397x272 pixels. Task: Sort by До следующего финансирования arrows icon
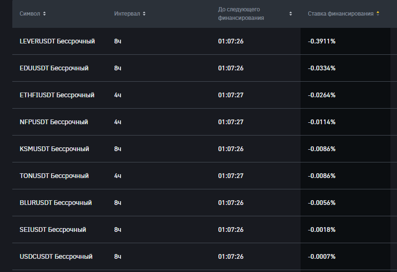(291, 14)
